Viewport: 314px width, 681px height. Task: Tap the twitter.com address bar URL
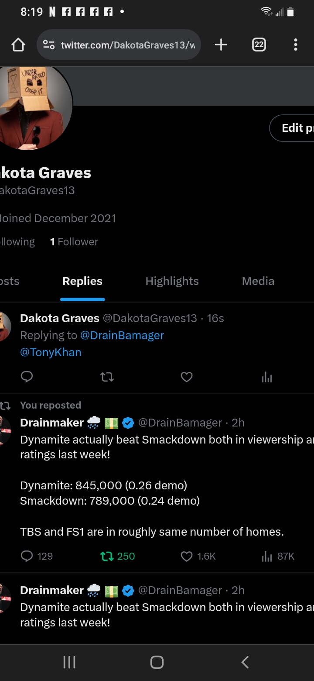pyautogui.click(x=127, y=45)
